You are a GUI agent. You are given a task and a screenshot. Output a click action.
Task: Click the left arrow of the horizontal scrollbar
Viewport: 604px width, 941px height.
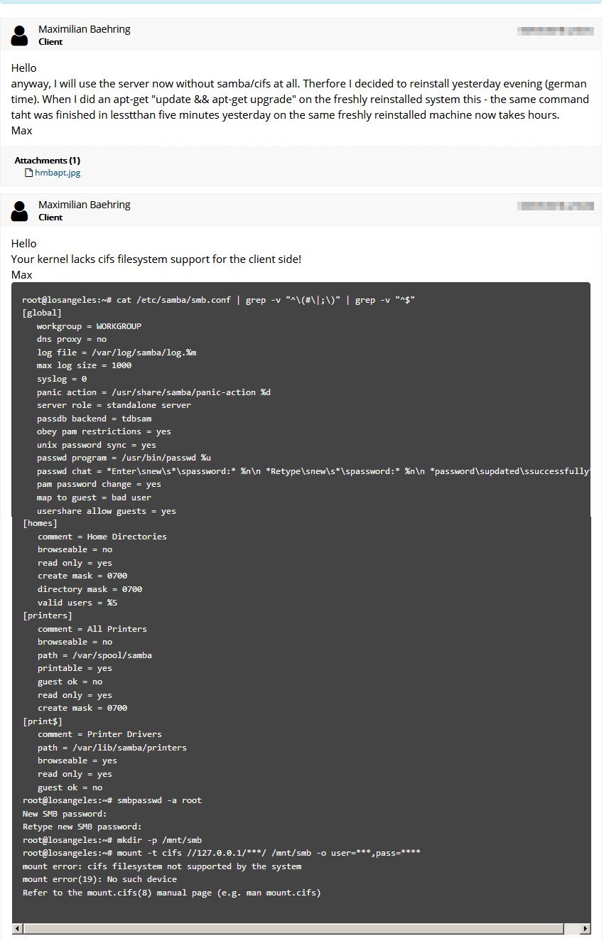(17, 928)
